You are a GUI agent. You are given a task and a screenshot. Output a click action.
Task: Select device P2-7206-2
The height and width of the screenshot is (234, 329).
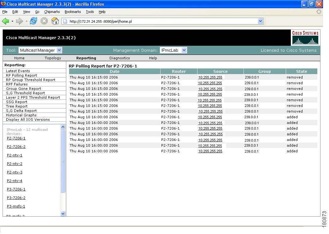pyautogui.click(x=16, y=147)
